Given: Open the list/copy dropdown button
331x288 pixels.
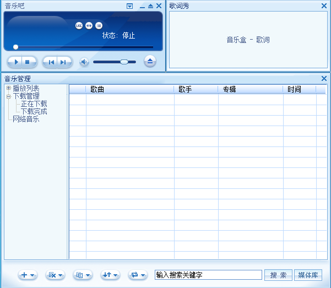Looking at the screenshot, I should pyautogui.click(x=83, y=275).
